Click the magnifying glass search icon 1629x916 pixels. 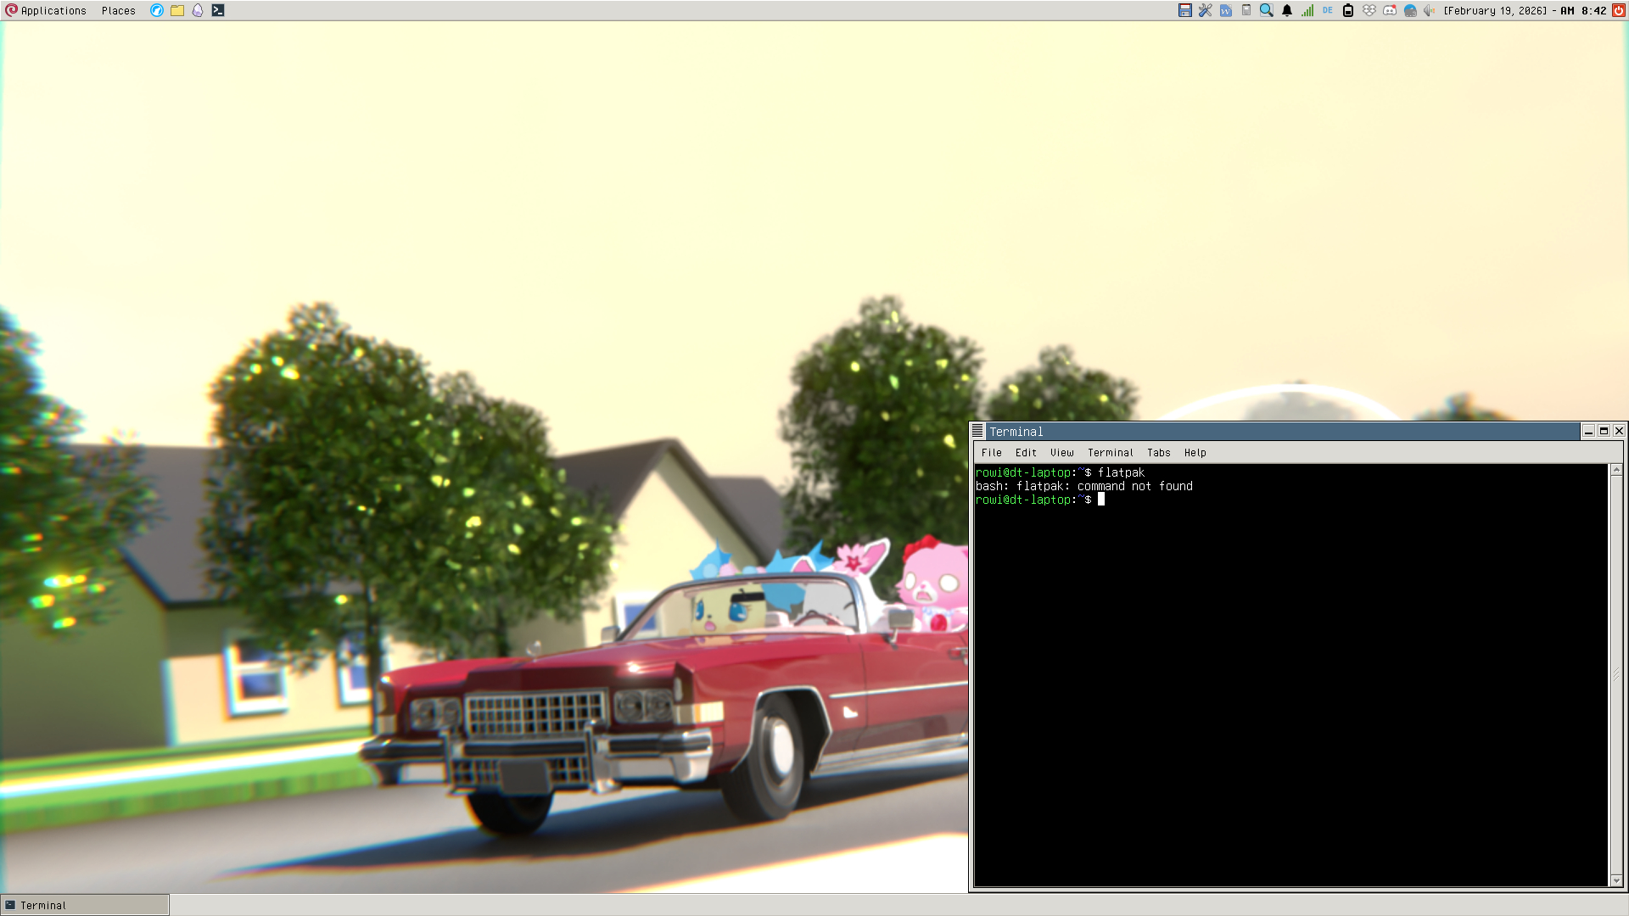coord(1266,10)
